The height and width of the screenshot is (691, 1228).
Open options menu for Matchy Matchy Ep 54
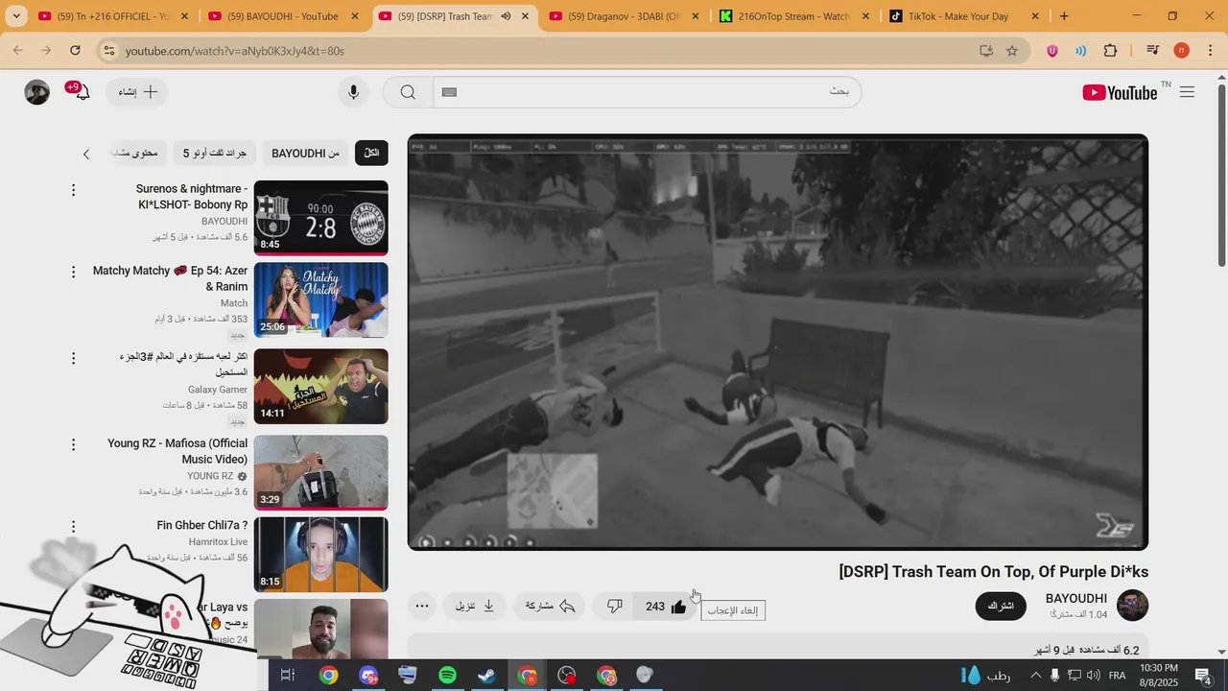73,272
